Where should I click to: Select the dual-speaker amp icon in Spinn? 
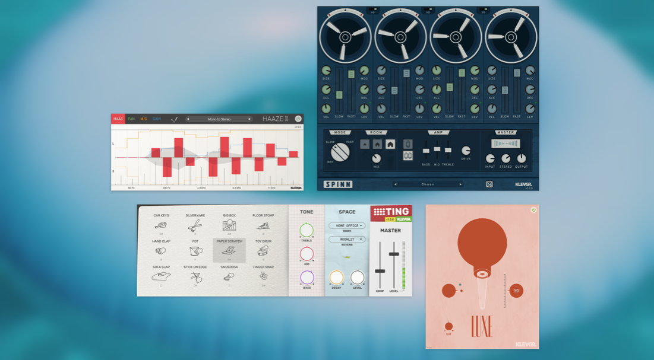(408, 156)
